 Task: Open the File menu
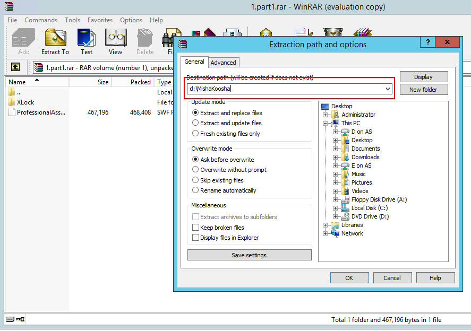tap(12, 20)
